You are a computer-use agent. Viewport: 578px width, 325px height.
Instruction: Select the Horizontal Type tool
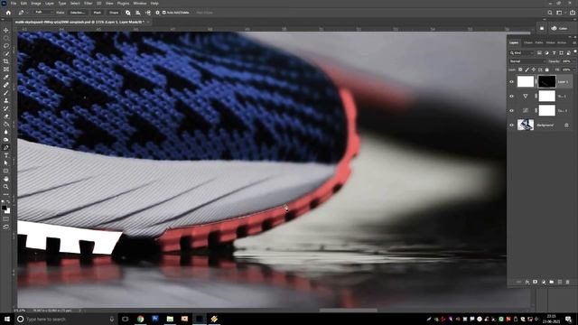[x=6, y=155]
